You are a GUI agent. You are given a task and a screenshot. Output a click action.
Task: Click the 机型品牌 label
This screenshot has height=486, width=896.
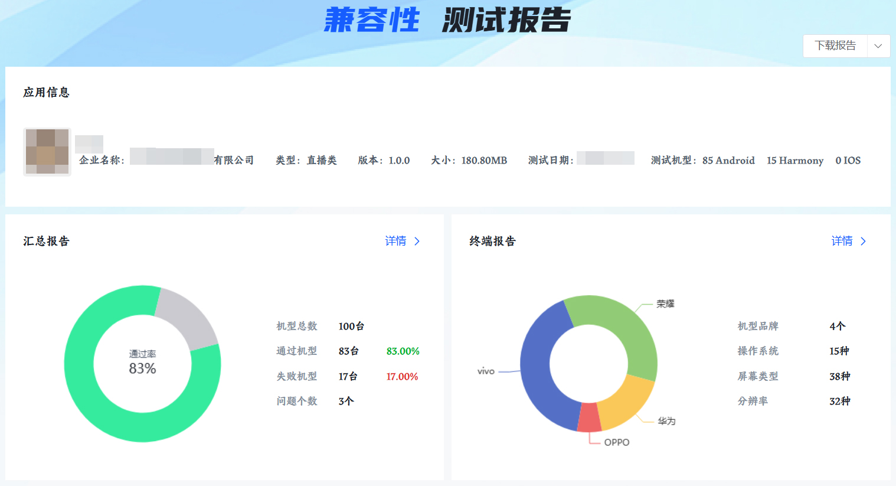pyautogui.click(x=758, y=327)
